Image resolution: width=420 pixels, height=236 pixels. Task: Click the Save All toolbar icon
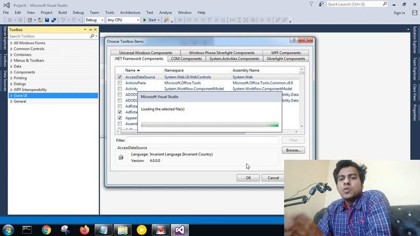click(x=54, y=20)
